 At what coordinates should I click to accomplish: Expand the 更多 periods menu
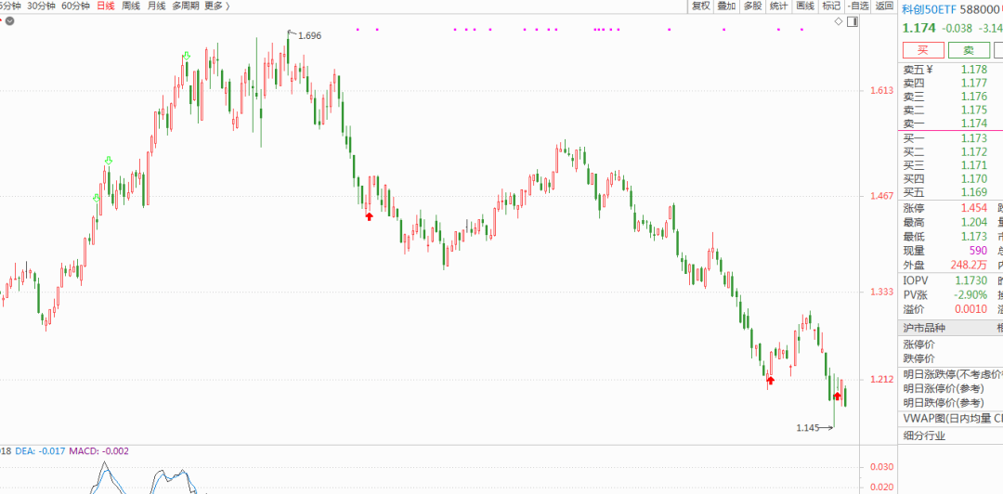[216, 6]
